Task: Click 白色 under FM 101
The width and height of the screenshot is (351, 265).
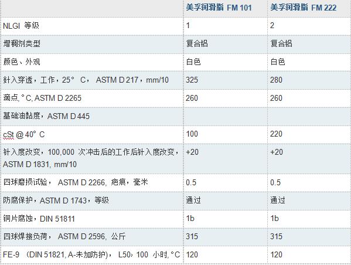Action: click(193, 62)
